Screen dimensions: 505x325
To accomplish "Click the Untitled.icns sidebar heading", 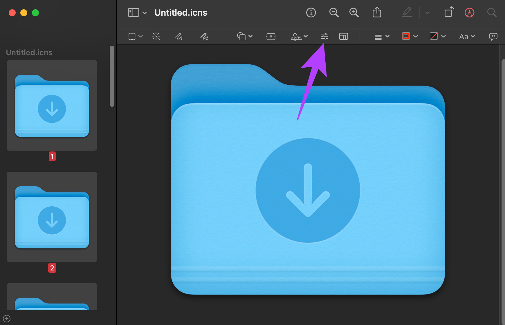I will [x=29, y=53].
